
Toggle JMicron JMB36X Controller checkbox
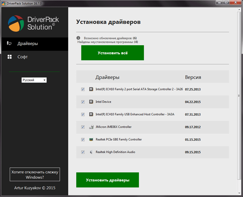83,127
